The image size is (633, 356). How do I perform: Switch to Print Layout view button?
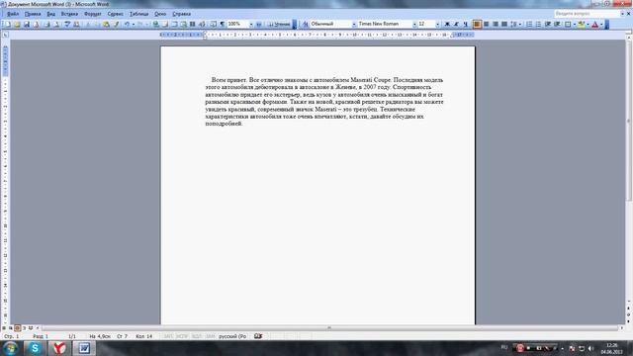[x=18, y=328]
